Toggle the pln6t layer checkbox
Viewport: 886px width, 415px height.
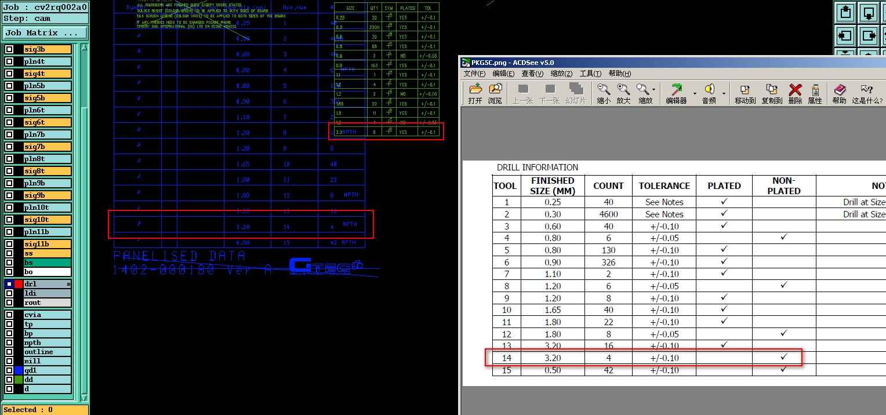[x=9, y=110]
